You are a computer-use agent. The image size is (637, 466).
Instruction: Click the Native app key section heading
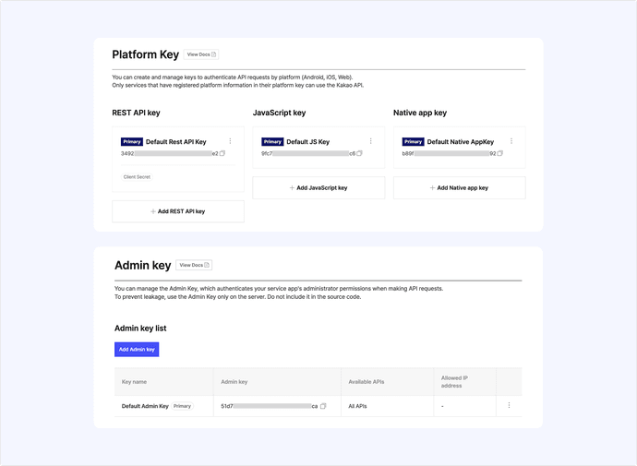coord(420,113)
